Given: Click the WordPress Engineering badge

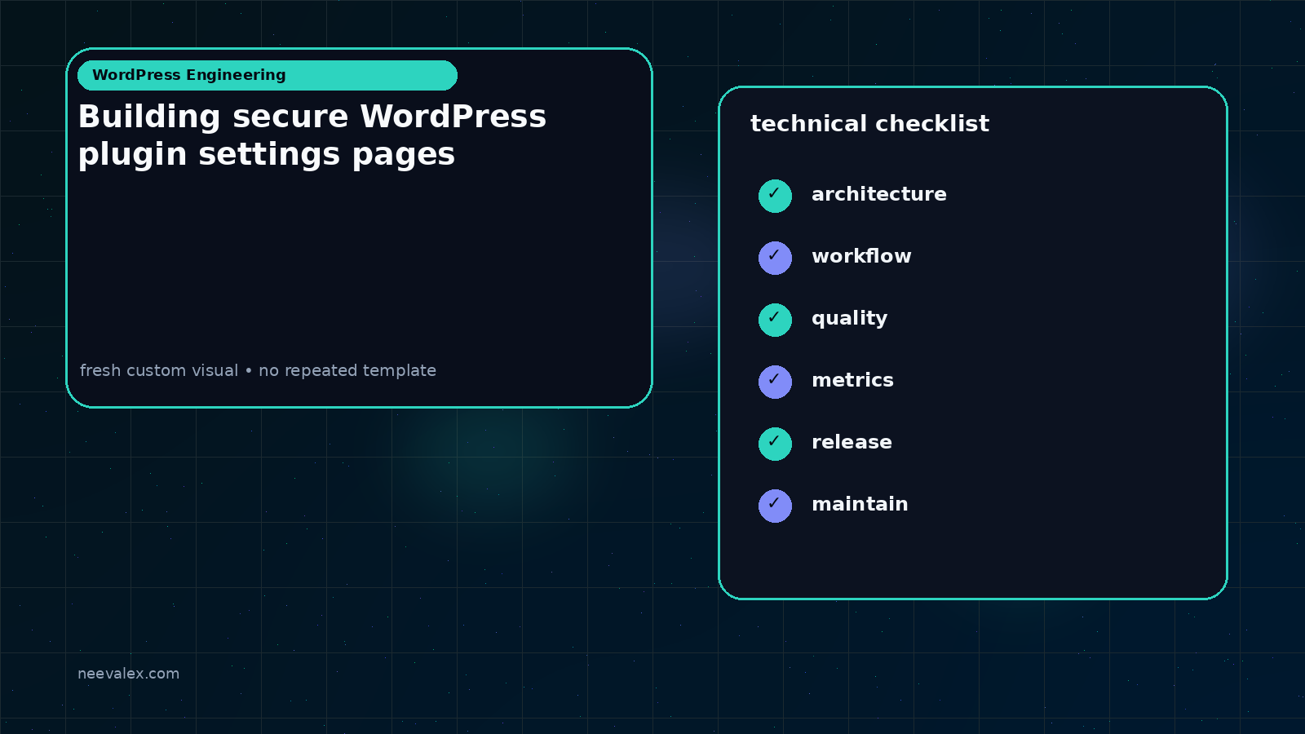Looking at the screenshot, I should click(268, 75).
